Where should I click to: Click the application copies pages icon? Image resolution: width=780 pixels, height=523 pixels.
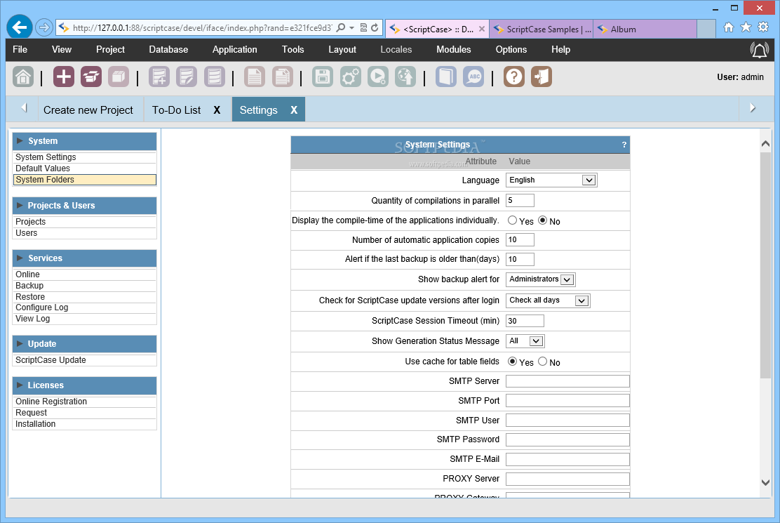tap(282, 77)
